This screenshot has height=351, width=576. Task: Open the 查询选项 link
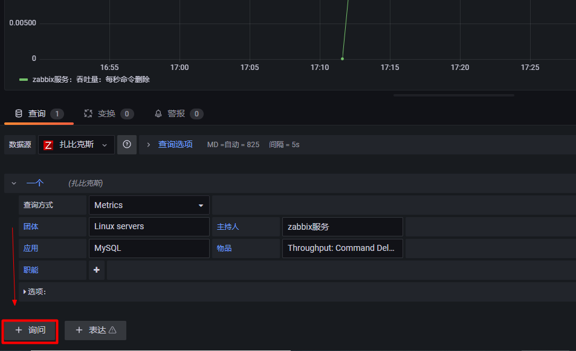point(175,144)
